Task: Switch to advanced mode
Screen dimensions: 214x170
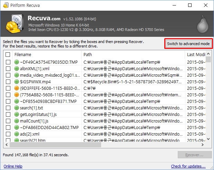Action: (x=188, y=44)
